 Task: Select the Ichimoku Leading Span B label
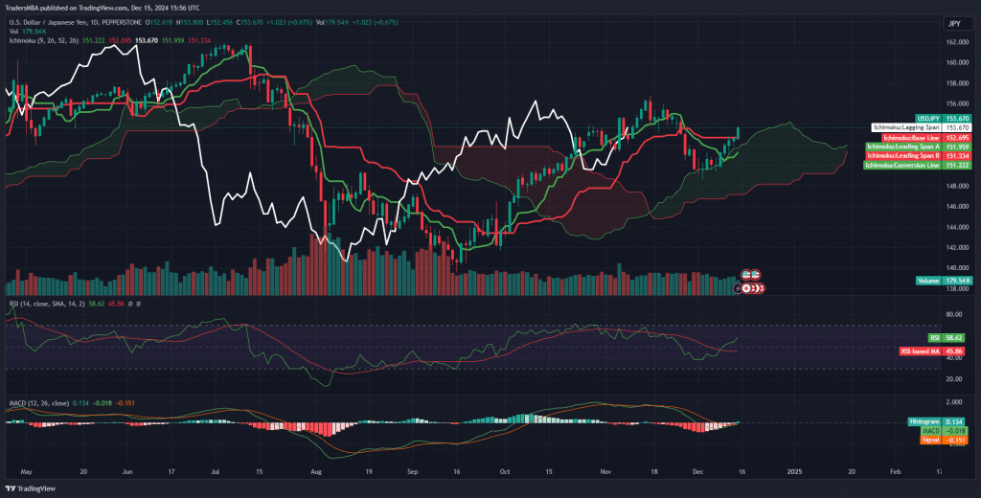pos(903,155)
